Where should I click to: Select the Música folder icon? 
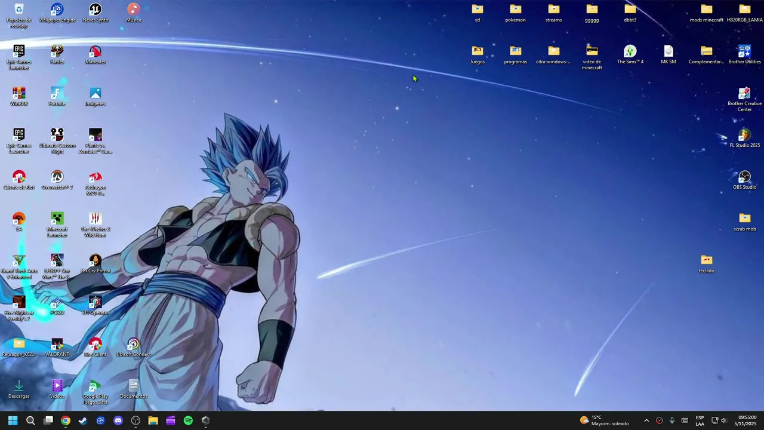pyautogui.click(x=134, y=13)
